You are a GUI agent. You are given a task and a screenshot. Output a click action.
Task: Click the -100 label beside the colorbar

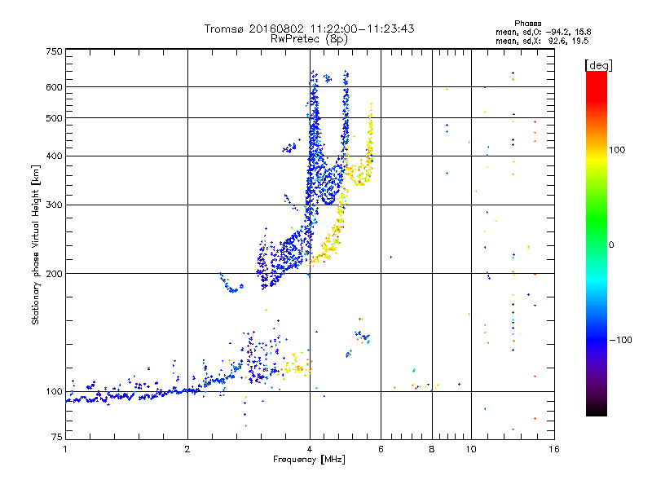[621, 340]
